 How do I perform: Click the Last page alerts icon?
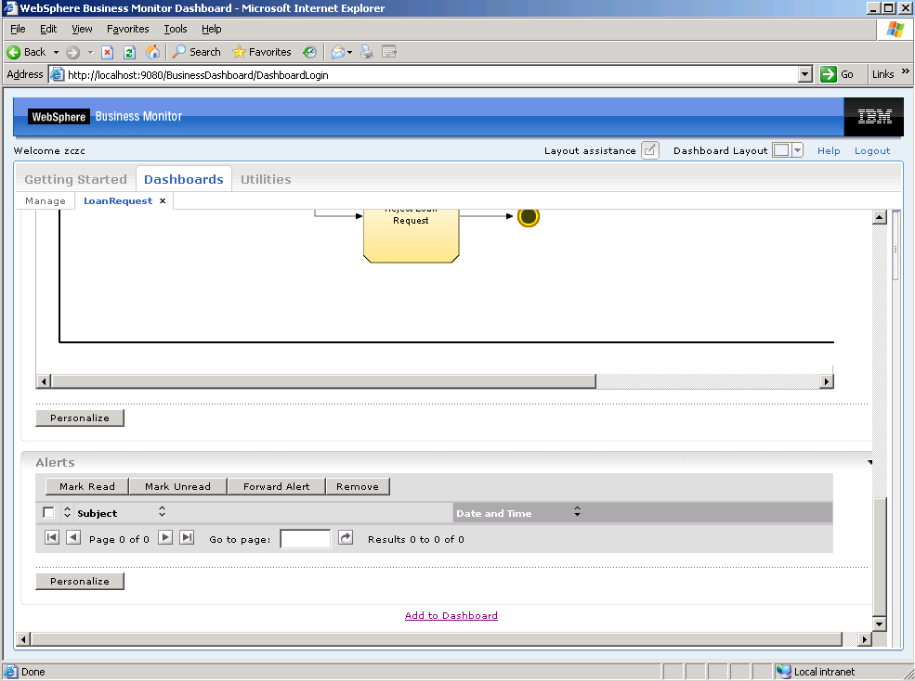tap(187, 537)
